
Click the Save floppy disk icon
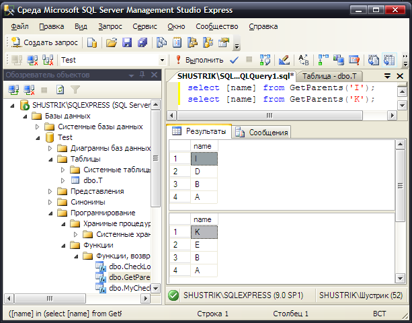127,42
